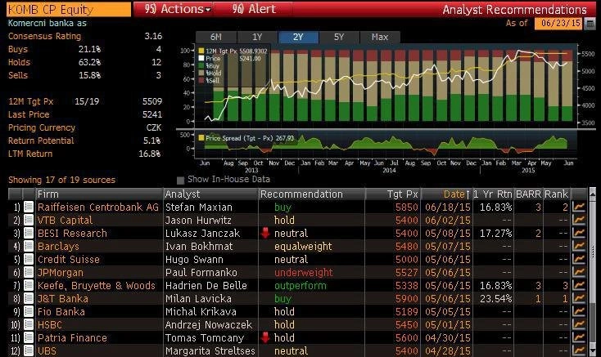Select the underweight recommendation for JPMorgan
The image size is (601, 357).
(304, 273)
